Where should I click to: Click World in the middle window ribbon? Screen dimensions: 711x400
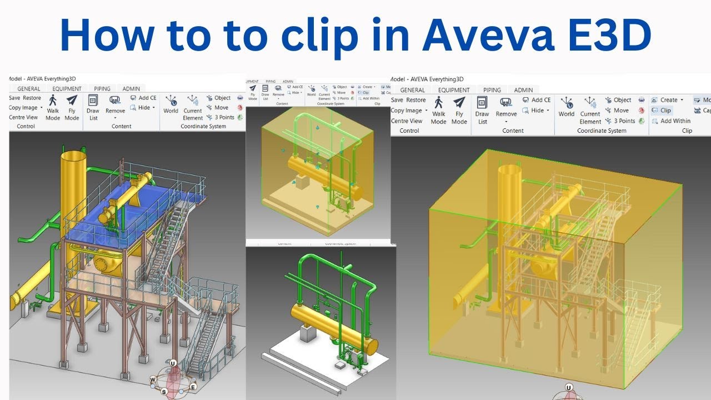click(x=312, y=90)
